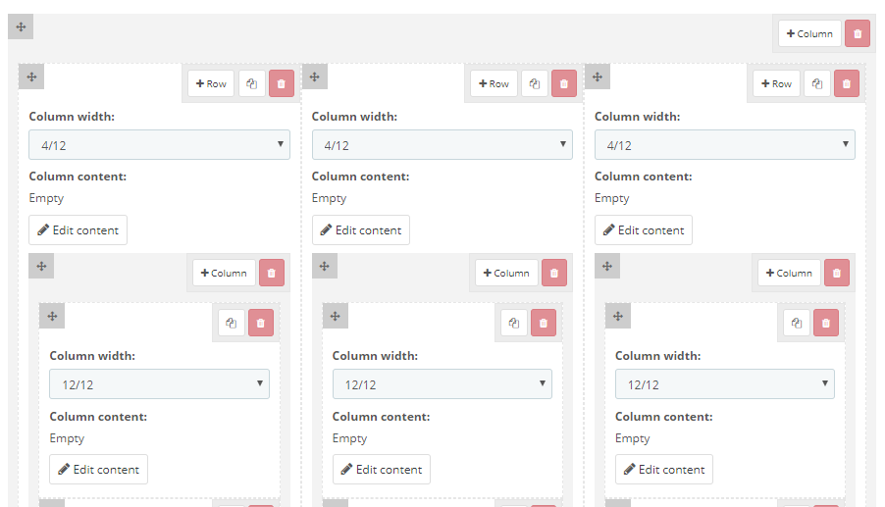Click the move handle of the middle column's nested row
The height and width of the screenshot is (507, 885).
tap(325, 266)
